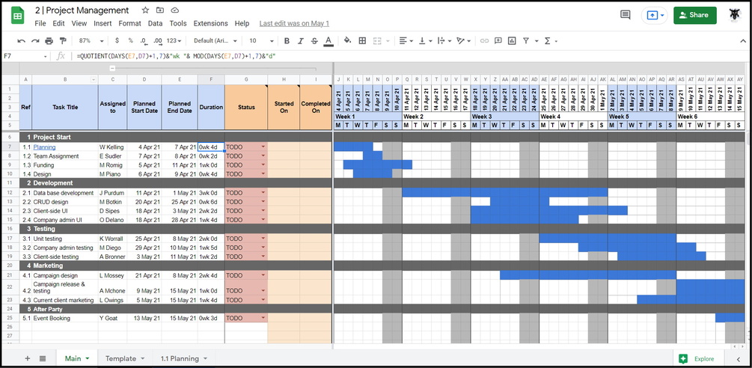Open the borders tool
Image resolution: width=752 pixels, height=368 pixels.
click(363, 40)
